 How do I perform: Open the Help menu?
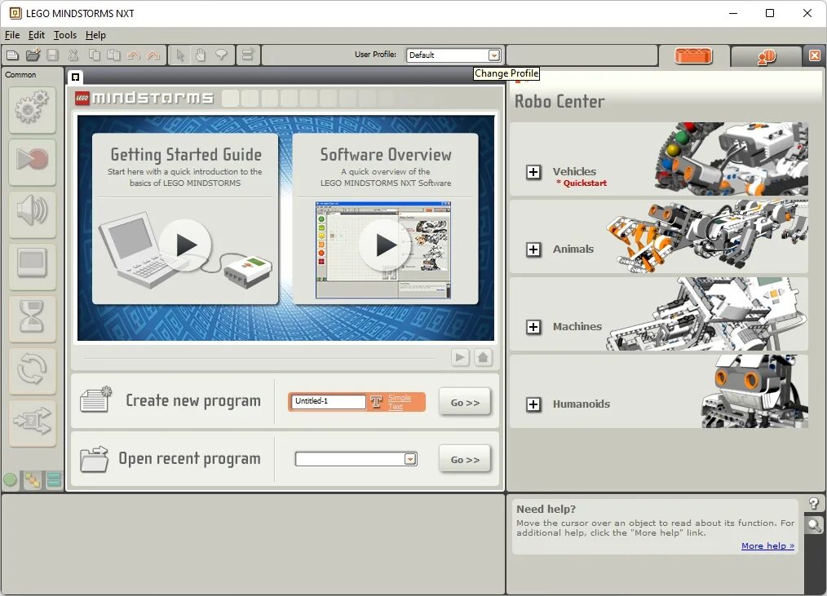(95, 35)
